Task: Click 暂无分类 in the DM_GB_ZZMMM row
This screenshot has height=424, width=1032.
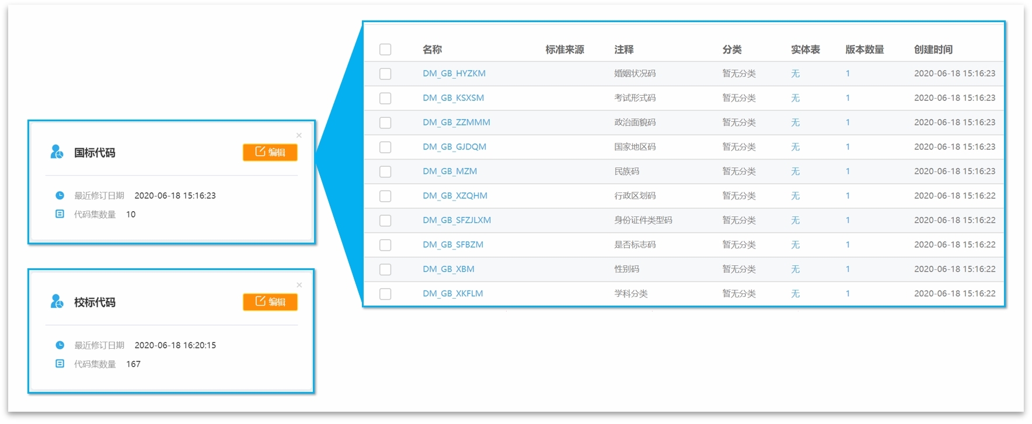Action: tap(739, 122)
